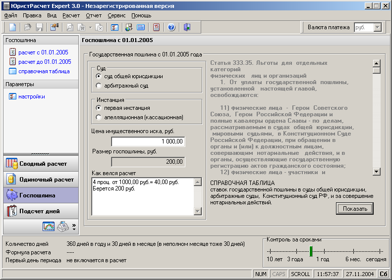
Task: Open the Помощь menu
Action: pos(141,15)
